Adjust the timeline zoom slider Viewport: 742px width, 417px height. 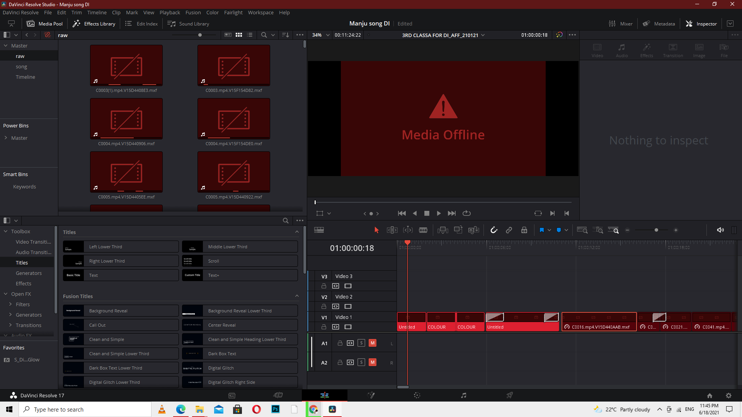click(656, 230)
